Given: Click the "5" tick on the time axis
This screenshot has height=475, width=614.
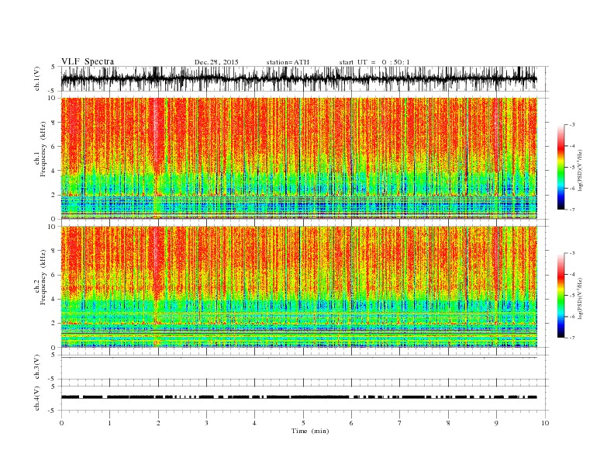Looking at the screenshot, I should pos(303,423).
